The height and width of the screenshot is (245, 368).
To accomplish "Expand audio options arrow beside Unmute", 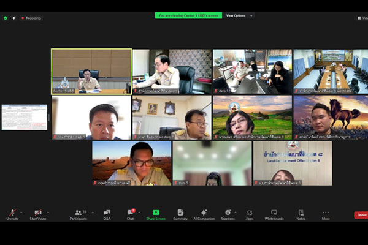I will coord(21,212).
